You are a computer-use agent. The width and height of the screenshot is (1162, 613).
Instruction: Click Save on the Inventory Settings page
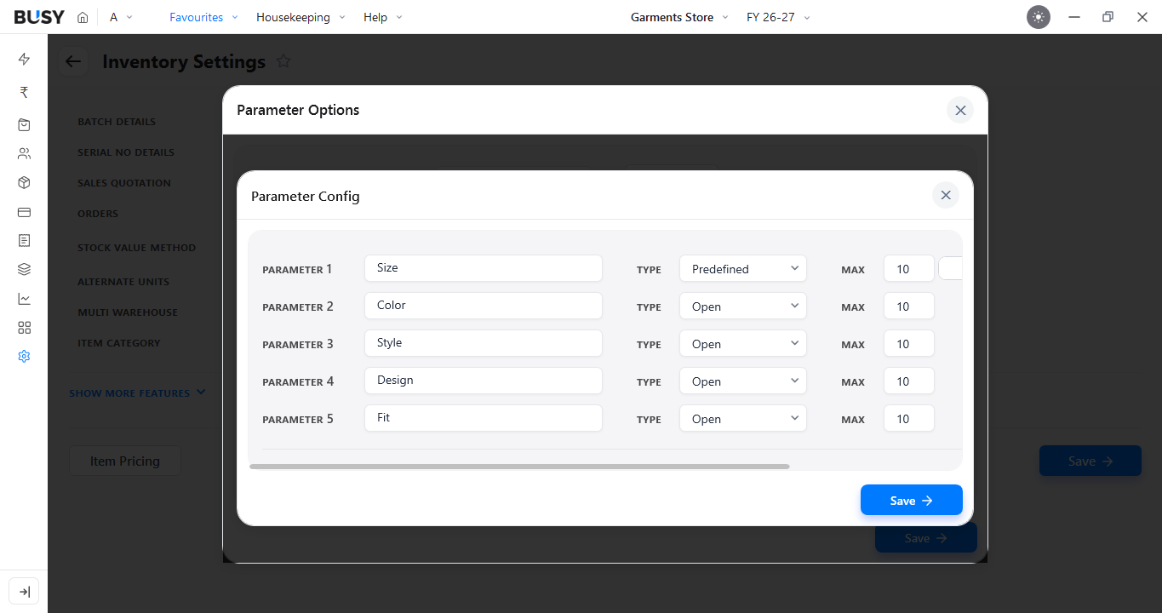coord(1090,461)
